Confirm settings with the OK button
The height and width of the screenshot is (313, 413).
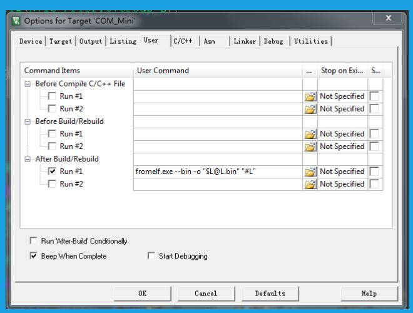[x=143, y=293]
